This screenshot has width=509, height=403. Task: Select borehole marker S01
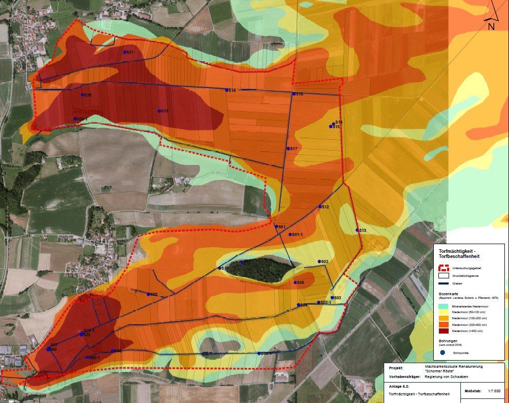276,227
